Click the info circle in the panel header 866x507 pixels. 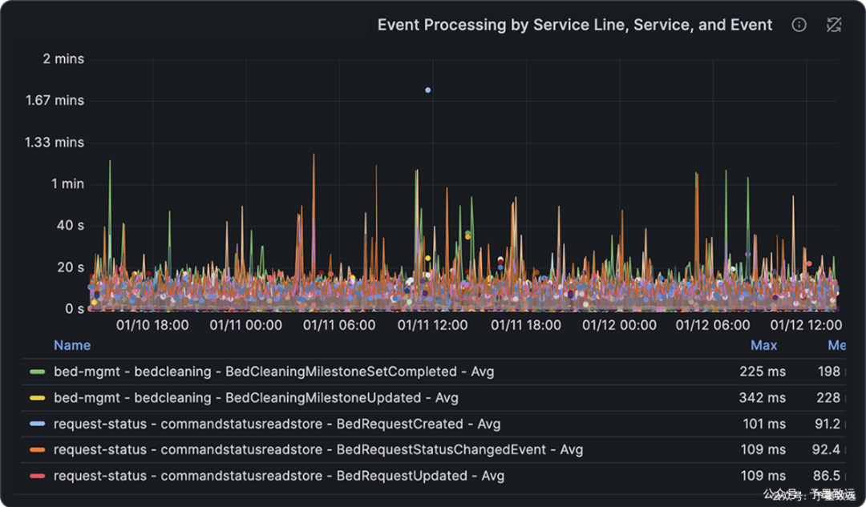coord(799,25)
